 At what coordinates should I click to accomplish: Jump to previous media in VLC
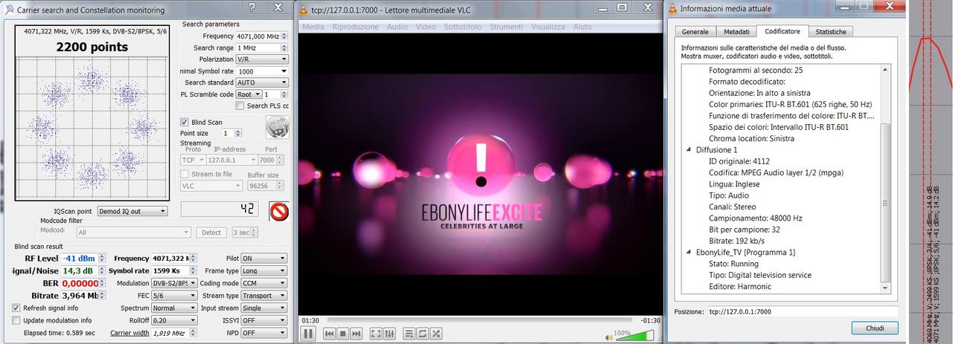(330, 334)
